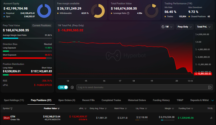Switch to Spot Holdings (11) tab
Screen dimensions: 216x125
[x=14, y=100]
